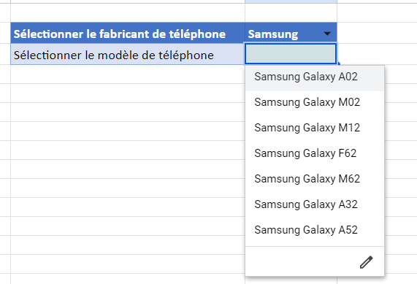Select the 'Sélectionner le fabricant de téléphone' cell

(x=128, y=34)
